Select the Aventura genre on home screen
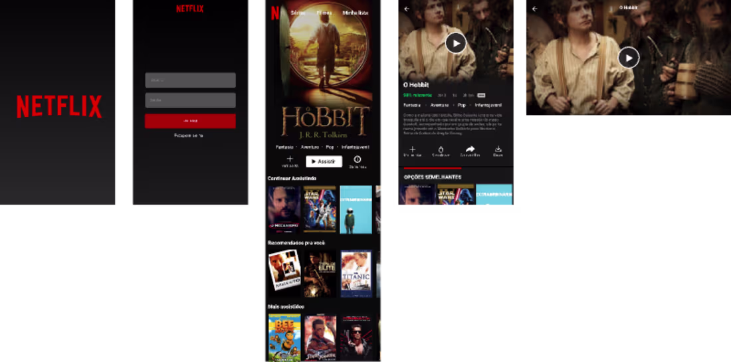The width and height of the screenshot is (731, 362). click(x=310, y=147)
